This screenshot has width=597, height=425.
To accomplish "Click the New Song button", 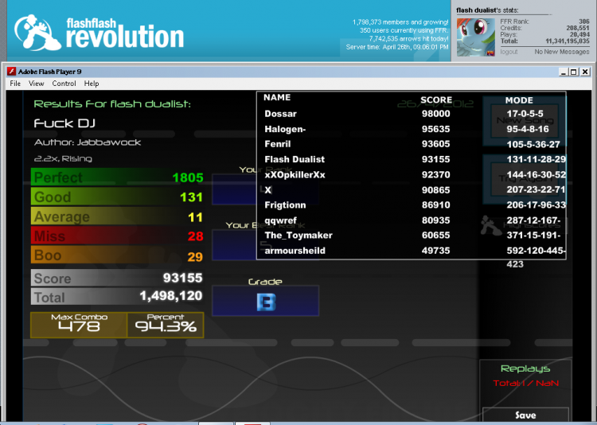I will [x=525, y=120].
